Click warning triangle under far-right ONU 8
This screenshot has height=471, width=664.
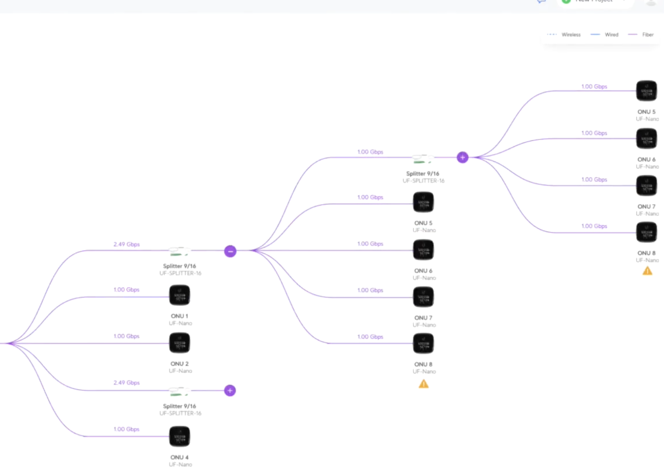(x=647, y=271)
